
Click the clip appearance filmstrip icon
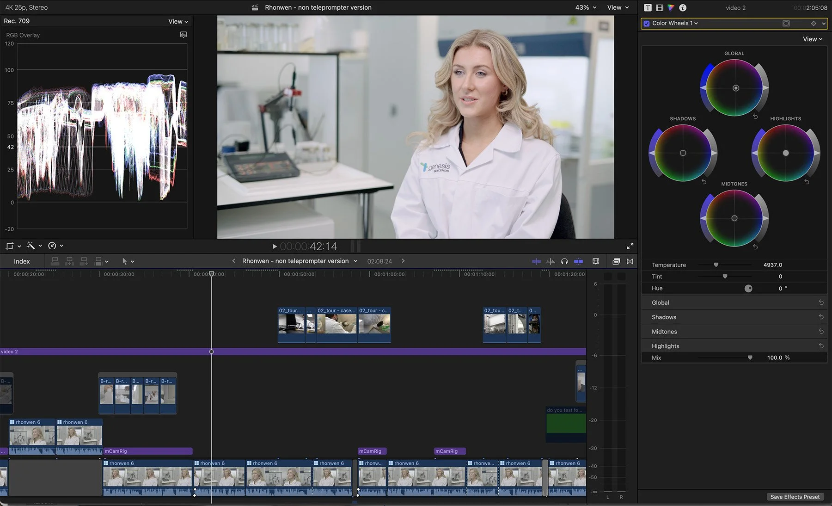coord(596,261)
